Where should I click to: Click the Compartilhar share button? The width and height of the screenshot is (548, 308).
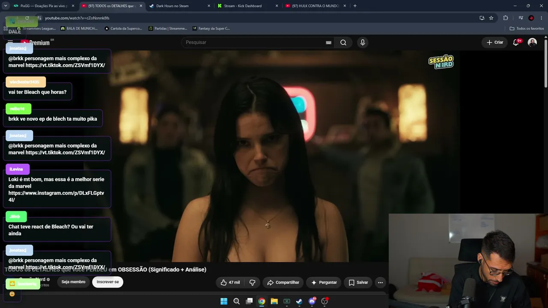pos(283,282)
